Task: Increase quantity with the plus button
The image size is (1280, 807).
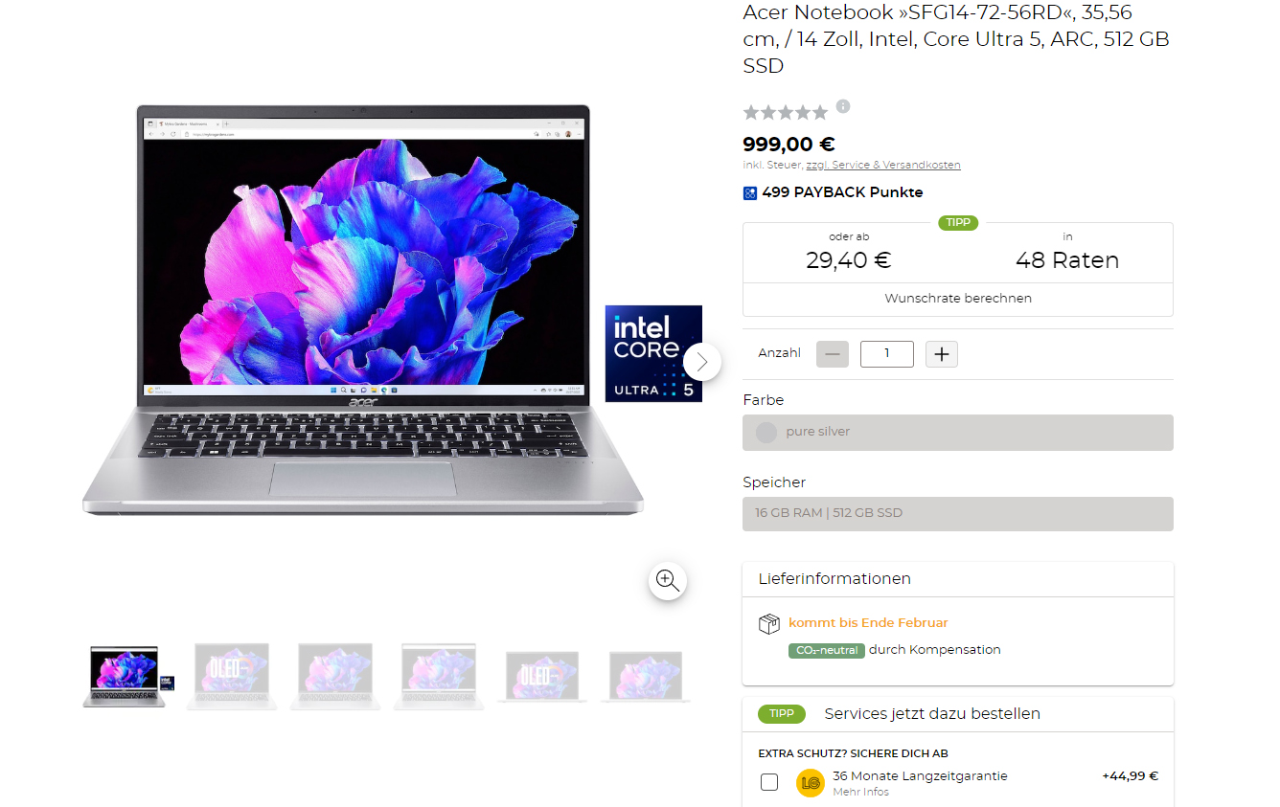Action: 942,354
